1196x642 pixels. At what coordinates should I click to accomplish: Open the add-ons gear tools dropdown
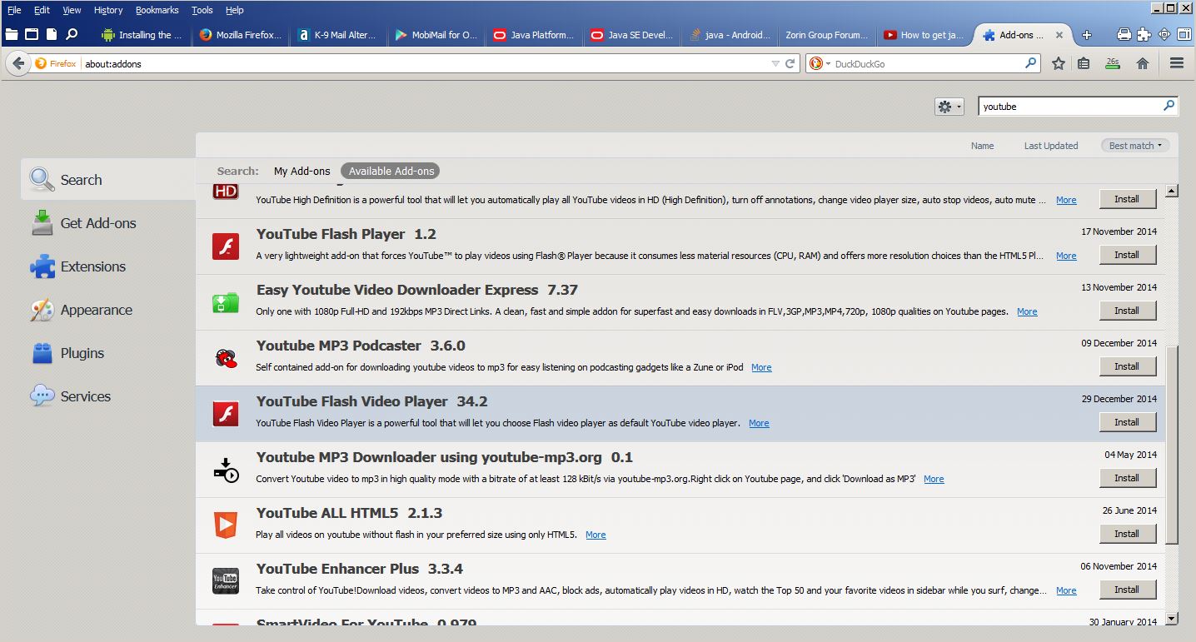(949, 107)
